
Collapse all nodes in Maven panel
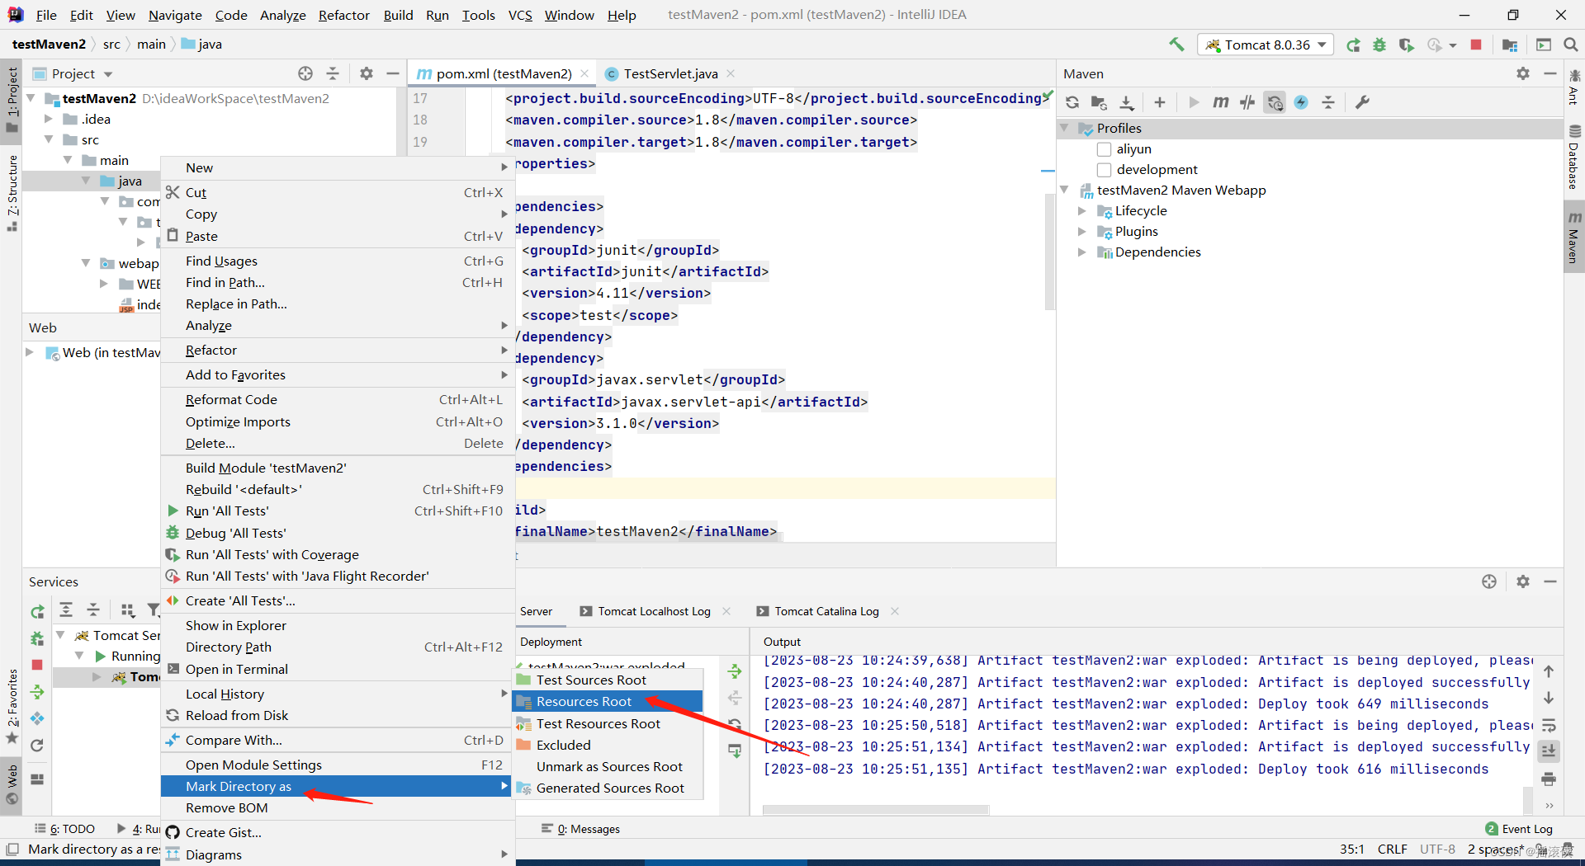tap(1328, 102)
